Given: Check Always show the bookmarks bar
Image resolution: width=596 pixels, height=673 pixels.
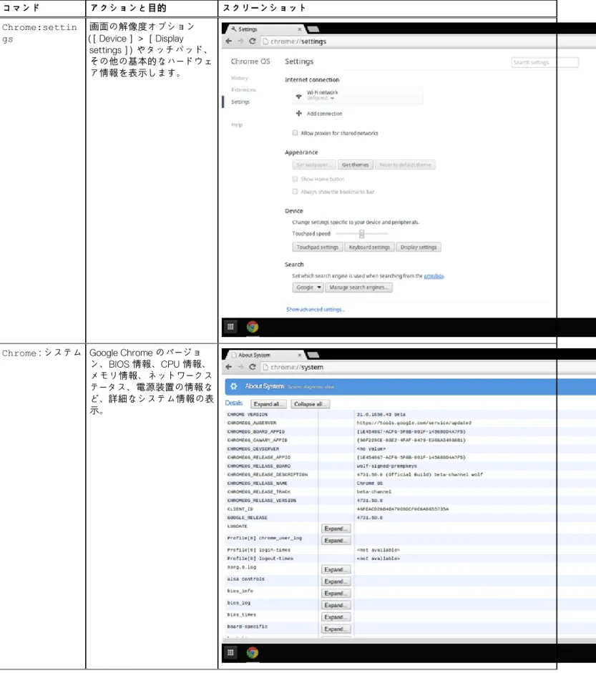Looking at the screenshot, I should coord(295,192).
